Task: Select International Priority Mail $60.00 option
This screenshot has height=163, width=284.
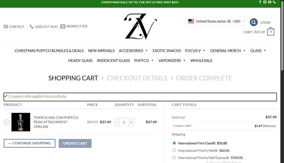Action: (x=174, y=150)
